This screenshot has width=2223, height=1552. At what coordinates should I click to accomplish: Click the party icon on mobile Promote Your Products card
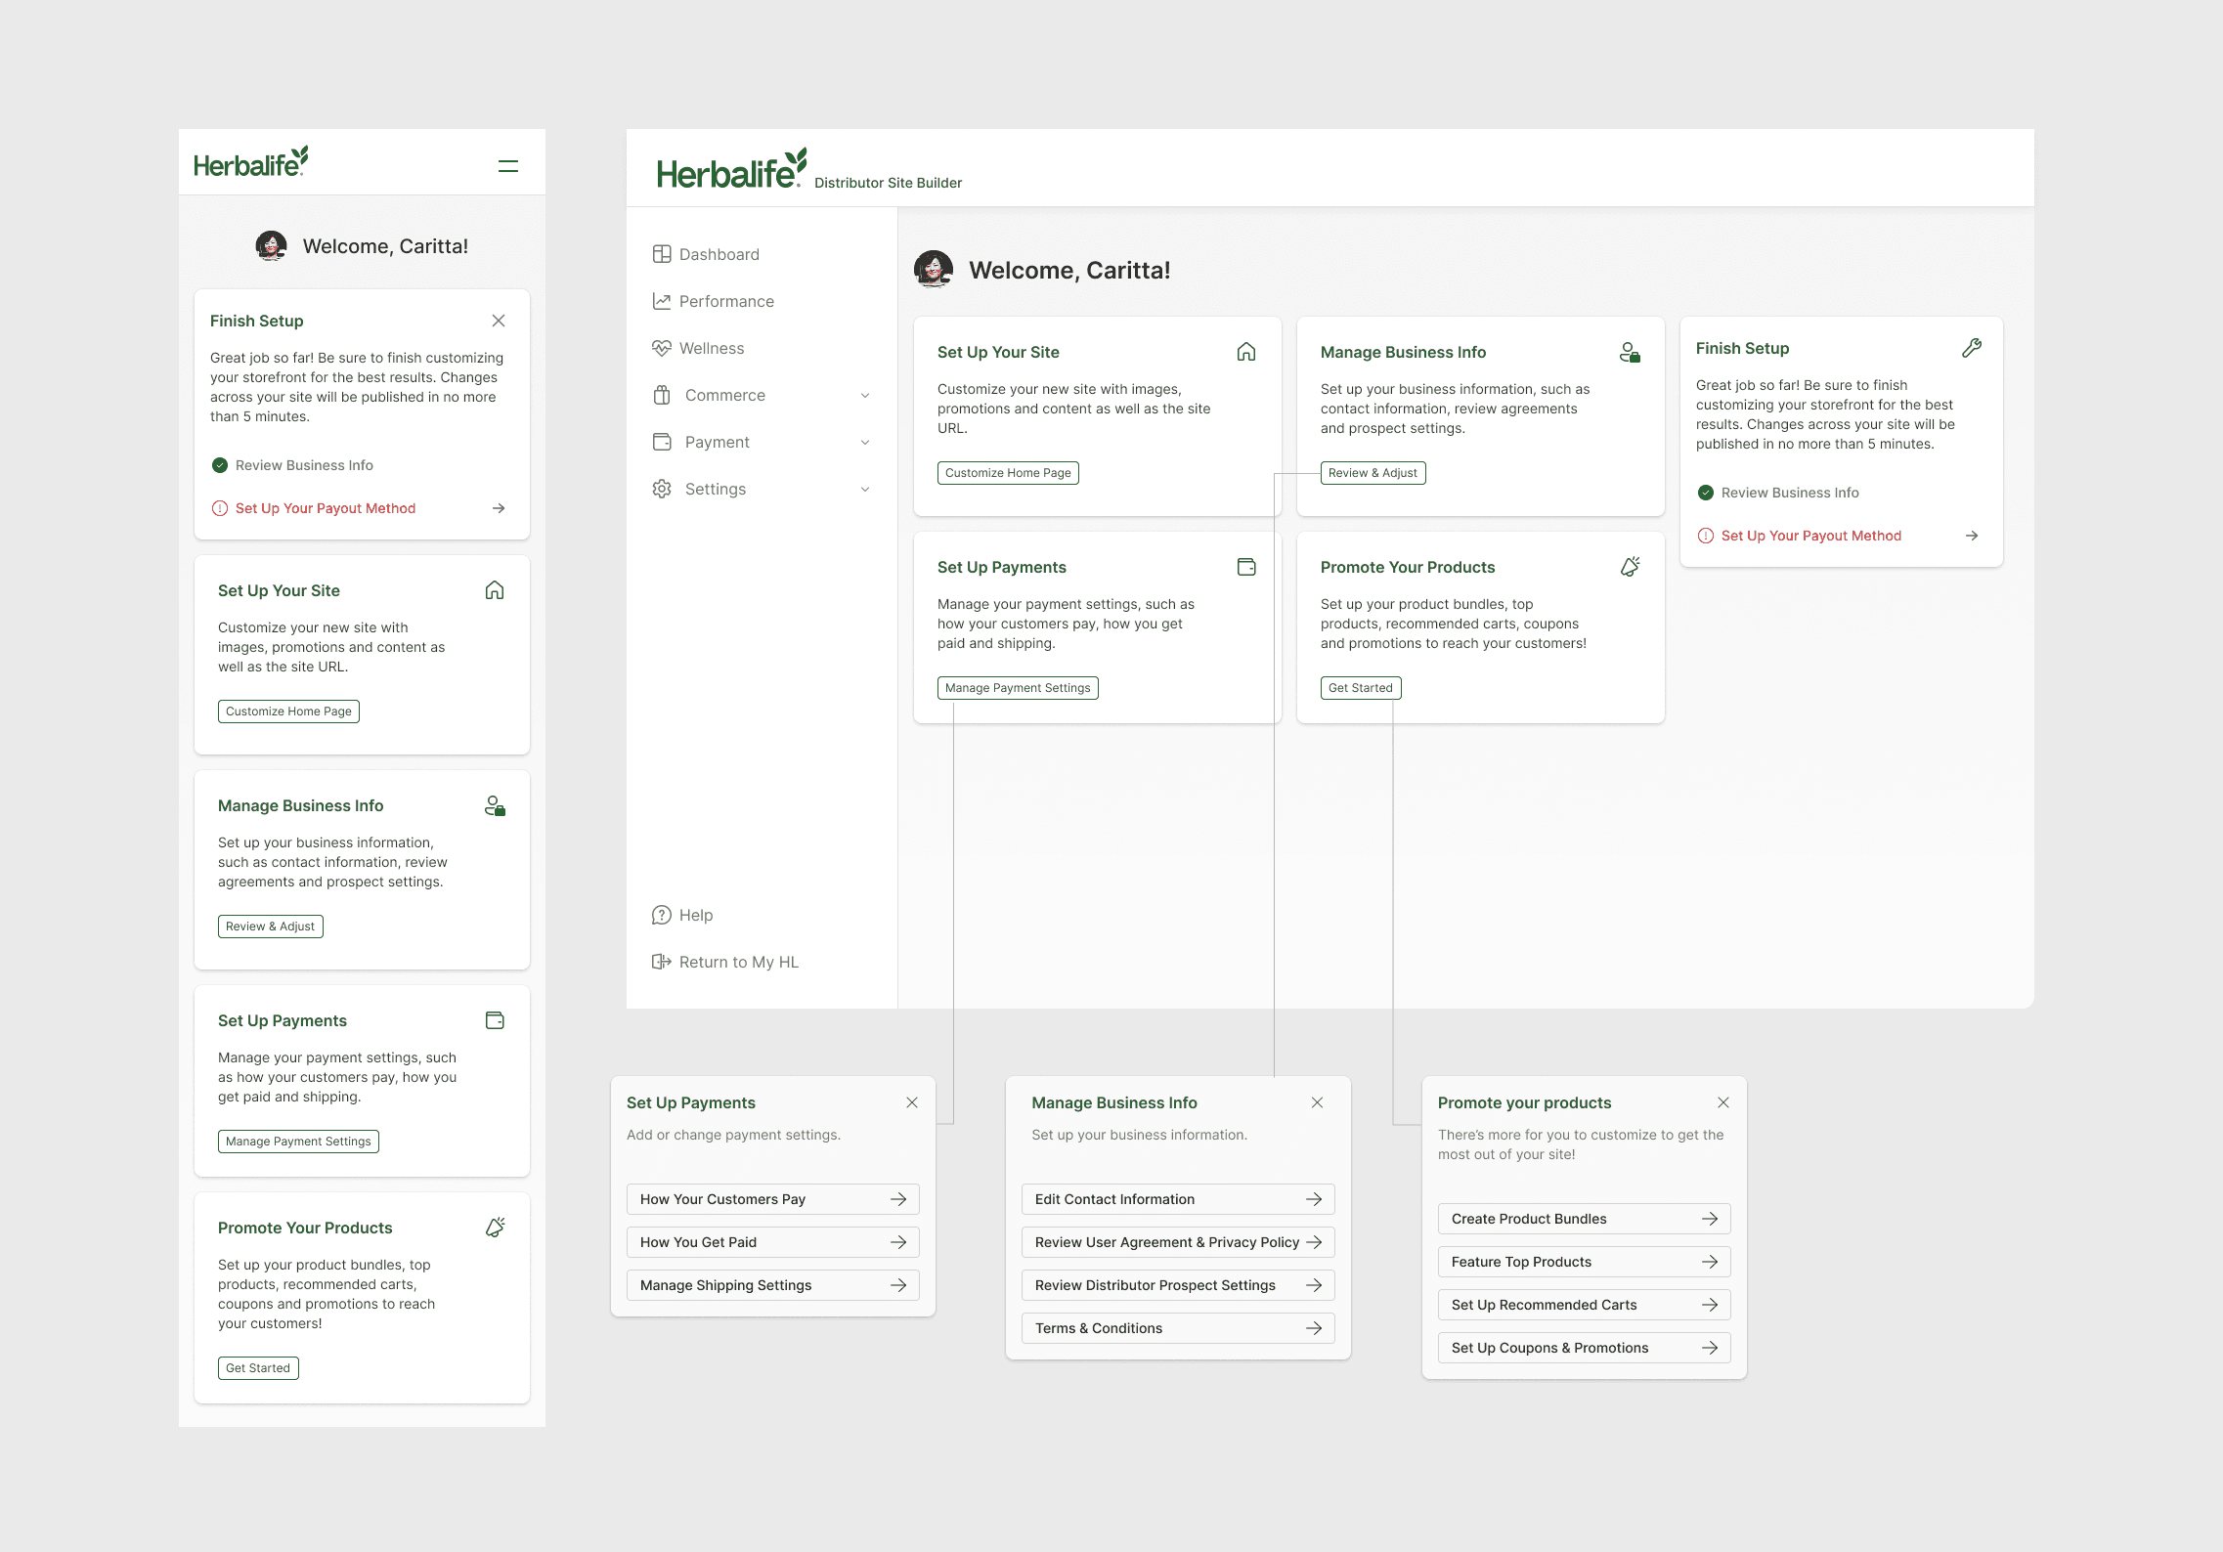495,1228
